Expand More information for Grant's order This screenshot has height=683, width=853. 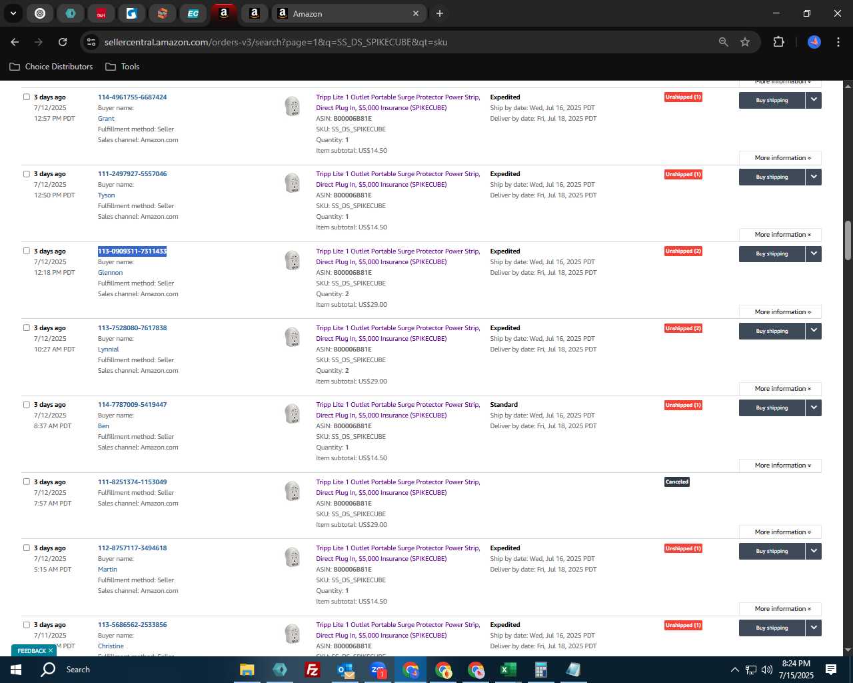(x=780, y=158)
